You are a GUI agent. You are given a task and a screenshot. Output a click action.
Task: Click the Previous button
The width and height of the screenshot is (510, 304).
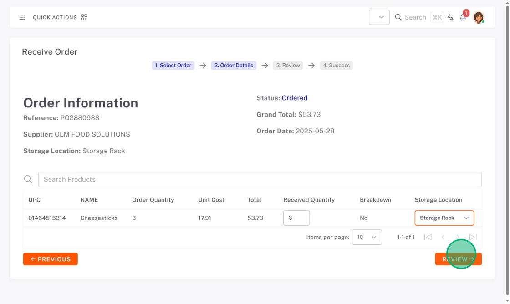[51, 259]
